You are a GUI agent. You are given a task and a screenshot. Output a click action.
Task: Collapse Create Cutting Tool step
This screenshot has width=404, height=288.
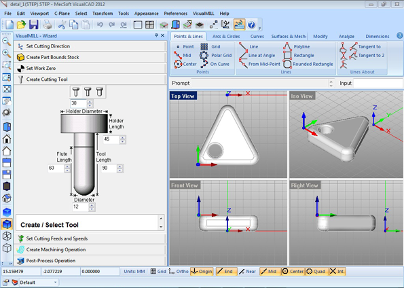(x=90, y=79)
